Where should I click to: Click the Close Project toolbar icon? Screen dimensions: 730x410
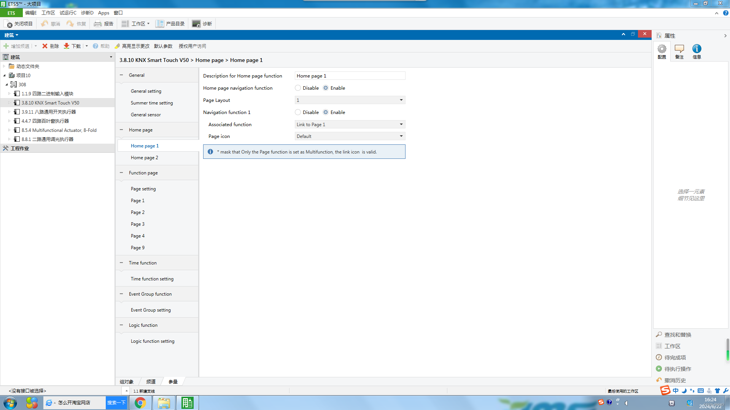tap(9, 24)
